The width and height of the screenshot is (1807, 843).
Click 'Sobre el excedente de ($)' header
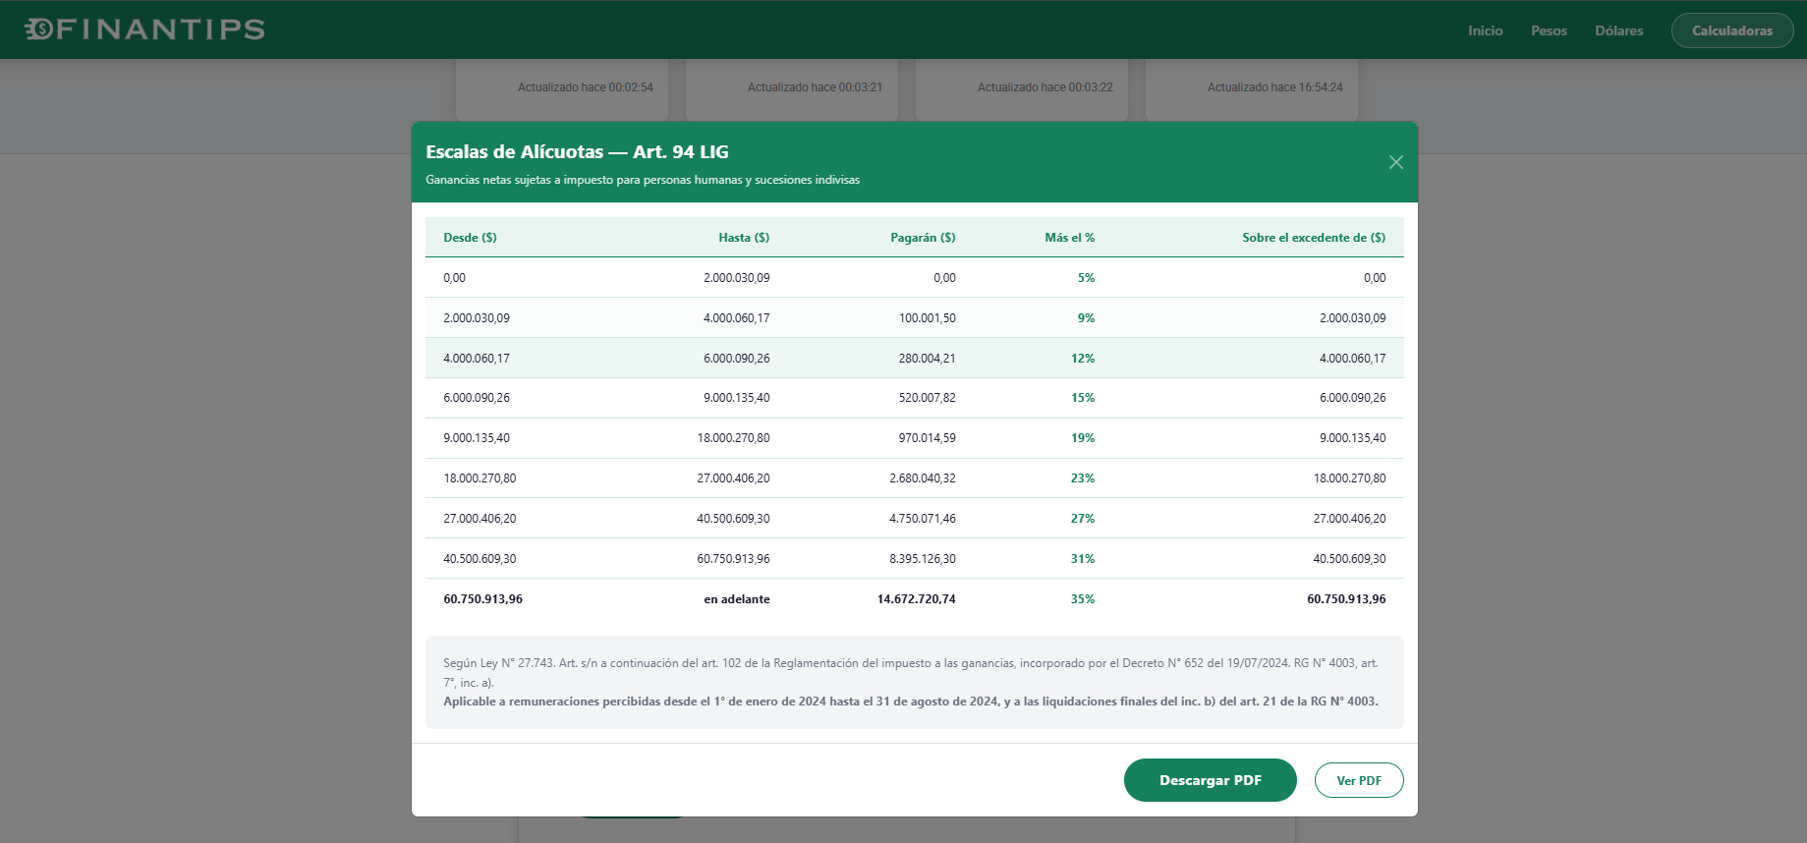(1314, 238)
